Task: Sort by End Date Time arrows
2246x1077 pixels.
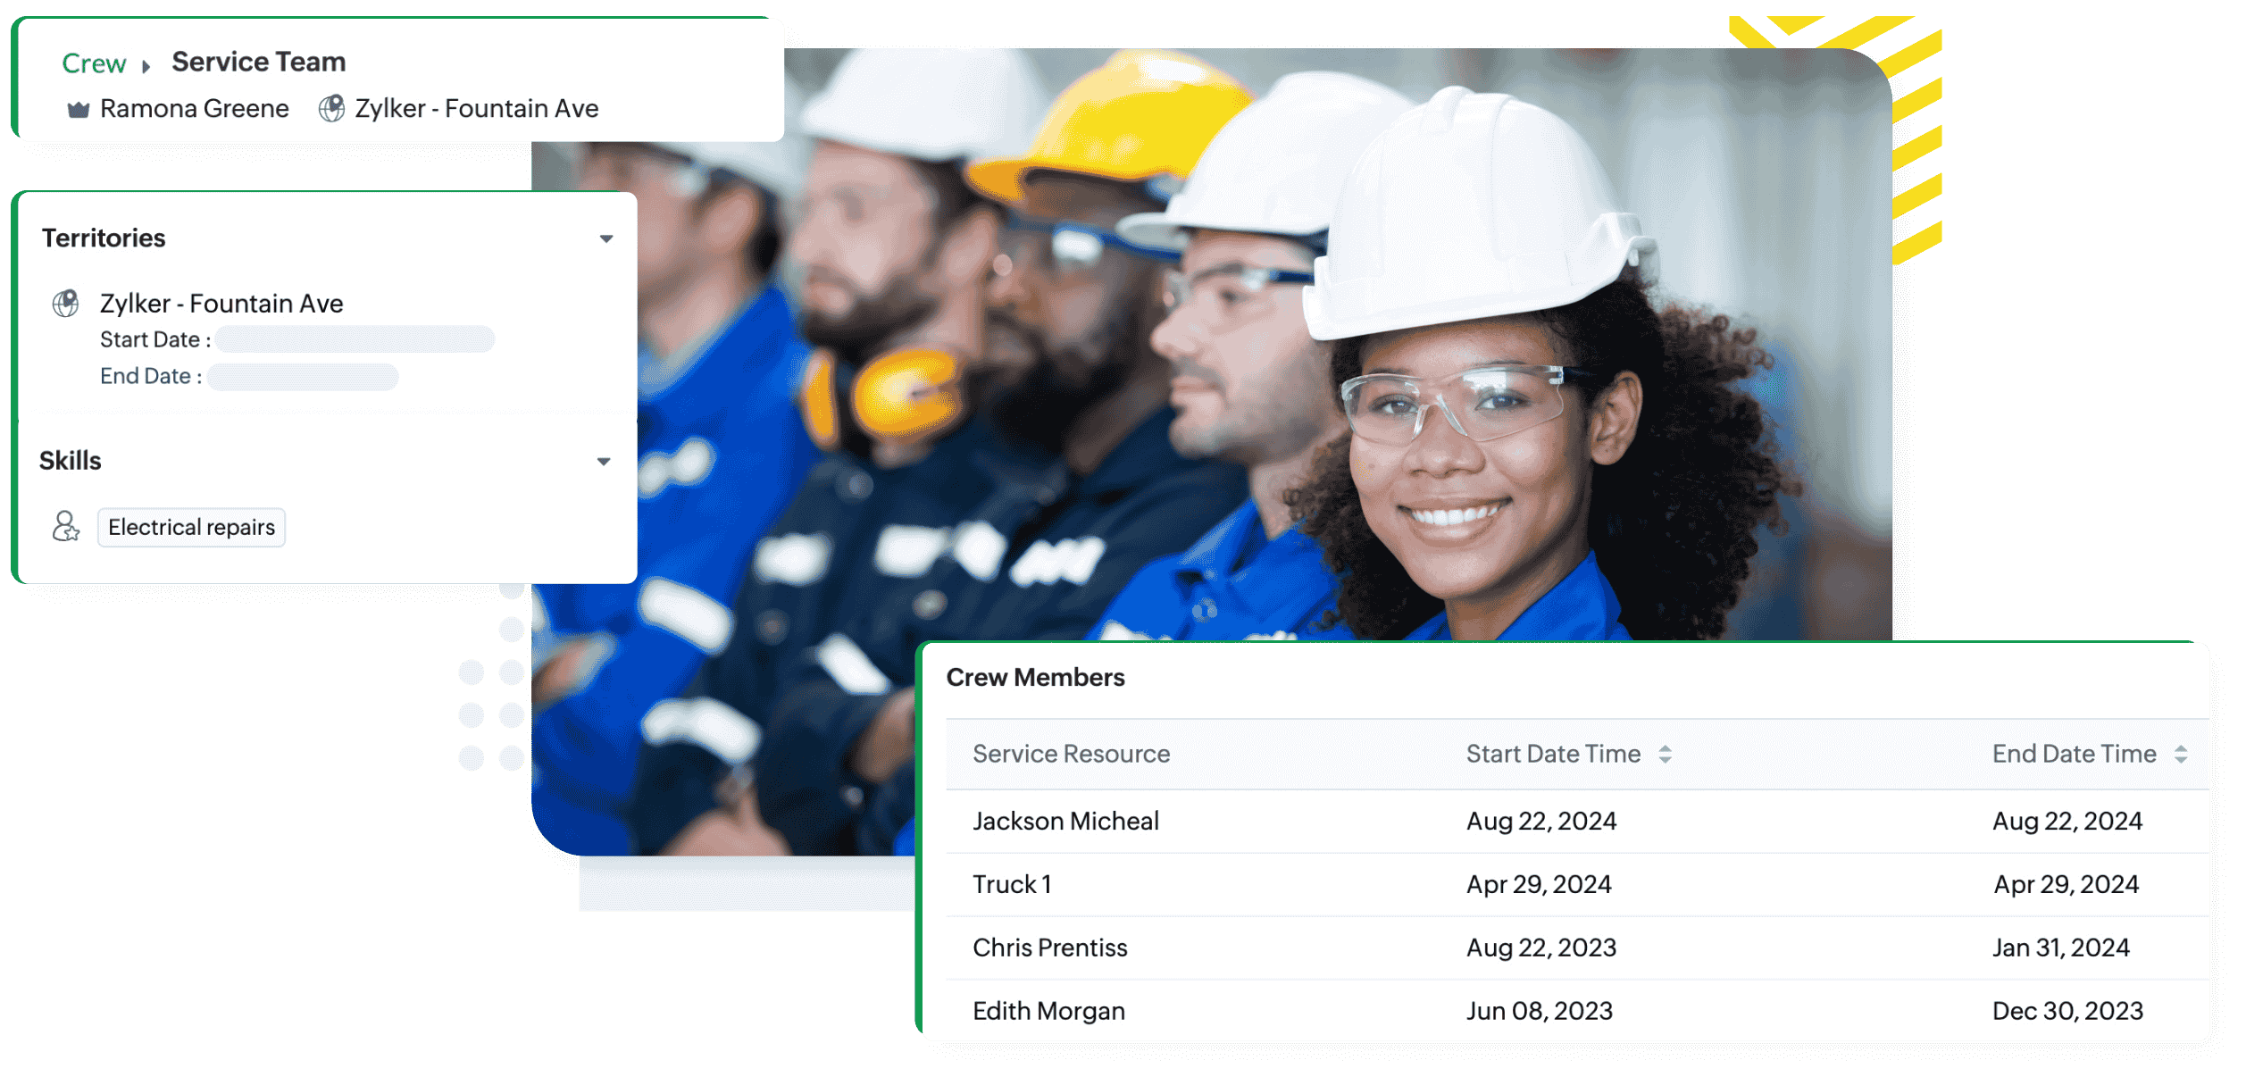Action: [2180, 754]
